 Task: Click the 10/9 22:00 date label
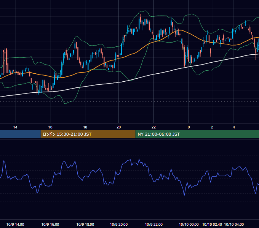(x=154, y=224)
